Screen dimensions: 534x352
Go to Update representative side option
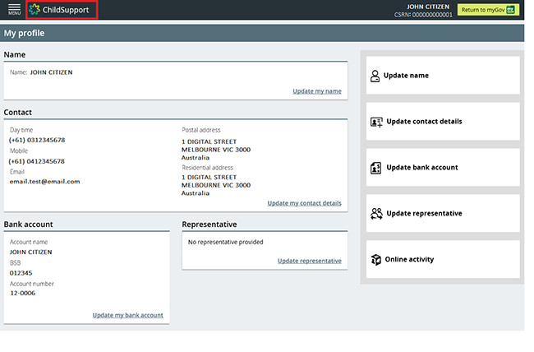point(423,214)
